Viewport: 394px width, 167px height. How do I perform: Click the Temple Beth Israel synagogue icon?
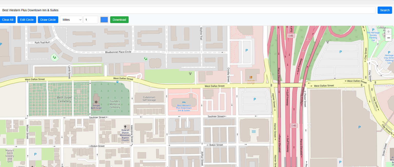click(x=96, y=102)
